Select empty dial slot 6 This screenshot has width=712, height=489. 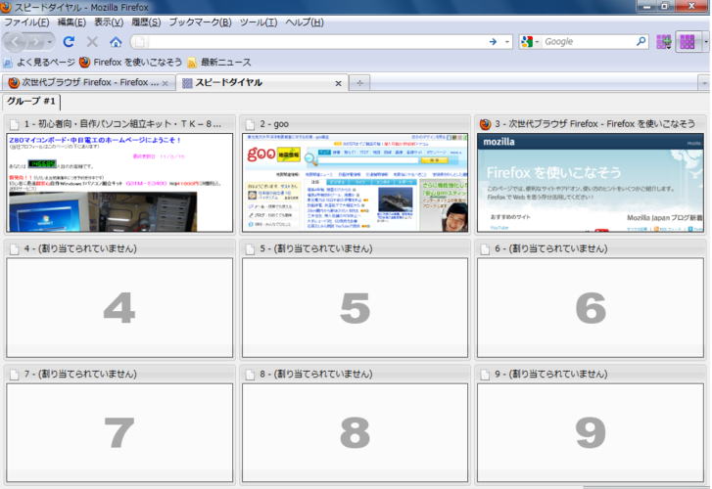(591, 307)
